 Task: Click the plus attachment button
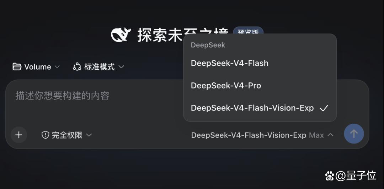pyautogui.click(x=19, y=135)
